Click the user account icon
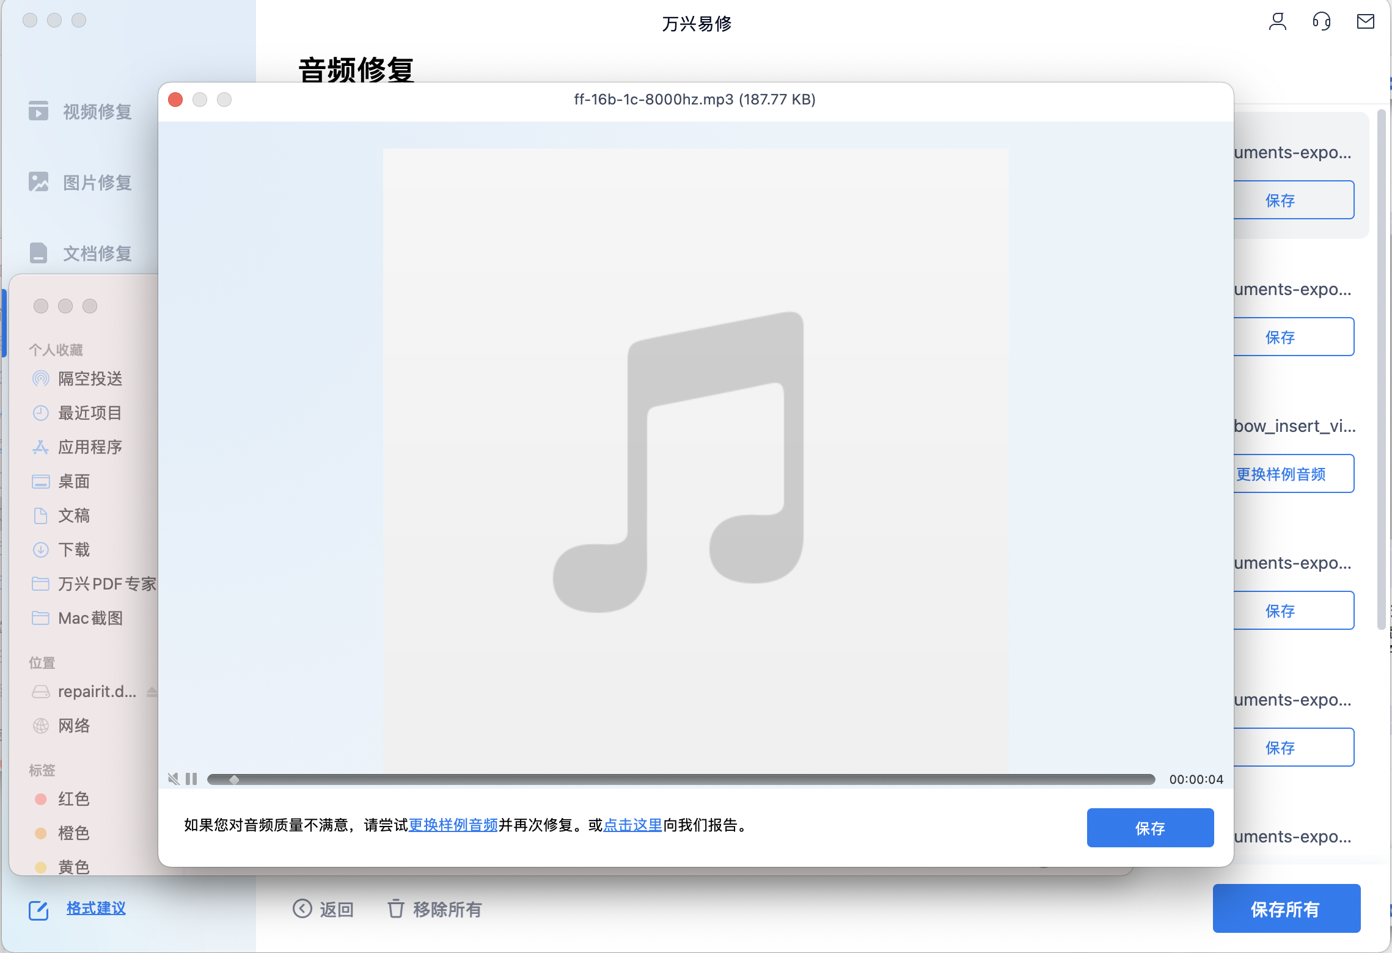Screen dimensions: 1392x953 point(1277,21)
